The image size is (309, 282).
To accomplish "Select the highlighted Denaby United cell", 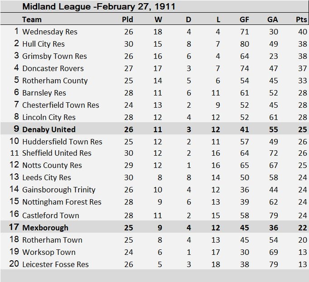I will click(x=49, y=129).
